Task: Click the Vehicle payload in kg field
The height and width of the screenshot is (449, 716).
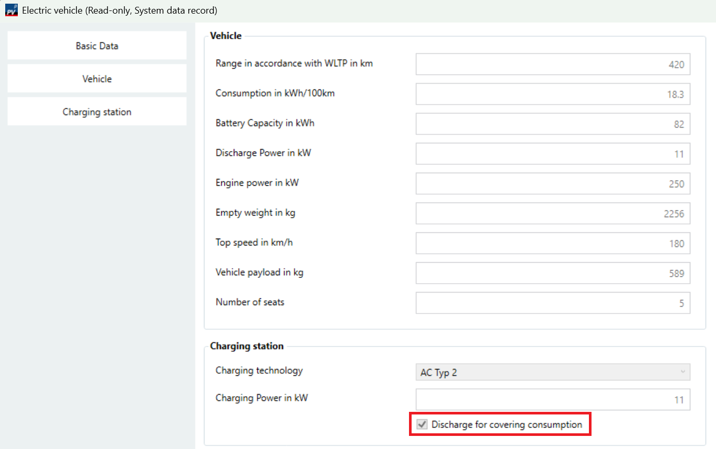Action: point(553,273)
